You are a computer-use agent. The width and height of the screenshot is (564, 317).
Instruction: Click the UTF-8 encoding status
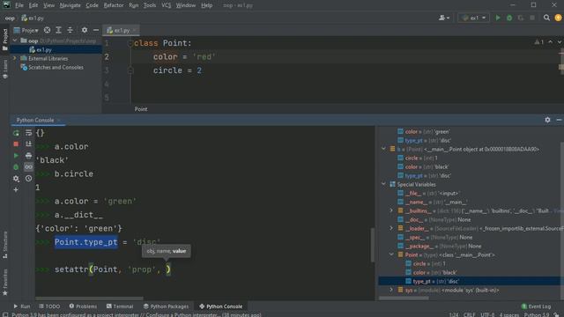pyautogui.click(x=487, y=314)
